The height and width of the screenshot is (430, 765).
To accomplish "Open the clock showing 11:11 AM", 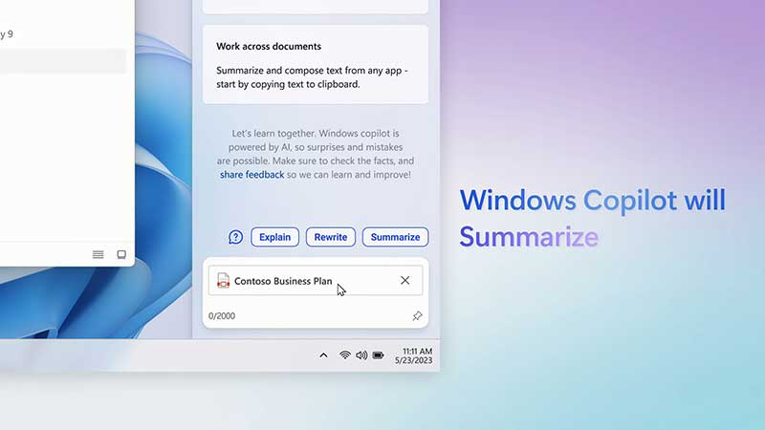I will coord(414,355).
